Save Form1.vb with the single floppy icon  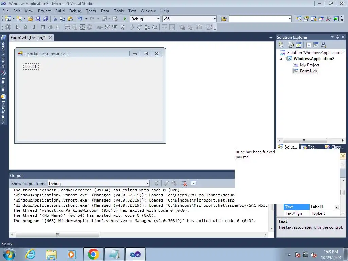(x=38, y=19)
